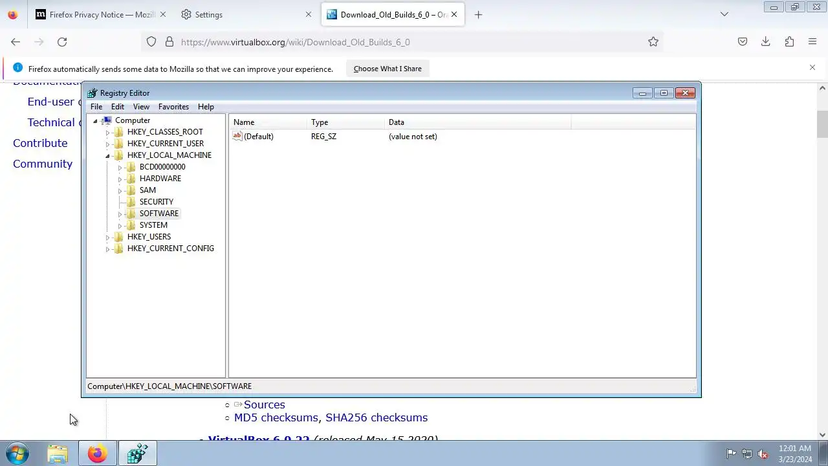The height and width of the screenshot is (466, 828).
Task: Expand the SOFTWARE node arrow
Action: (x=120, y=214)
